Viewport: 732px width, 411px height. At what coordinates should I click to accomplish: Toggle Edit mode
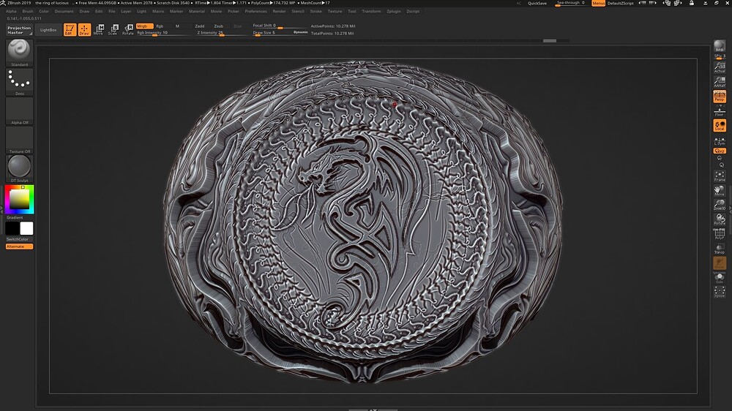click(x=70, y=30)
